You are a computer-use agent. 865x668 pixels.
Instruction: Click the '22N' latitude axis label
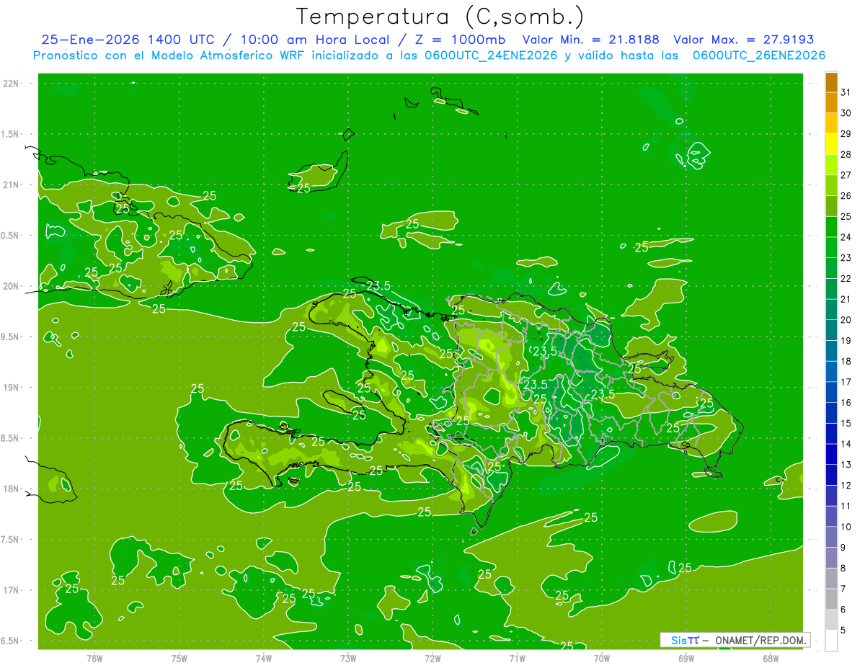coord(11,83)
